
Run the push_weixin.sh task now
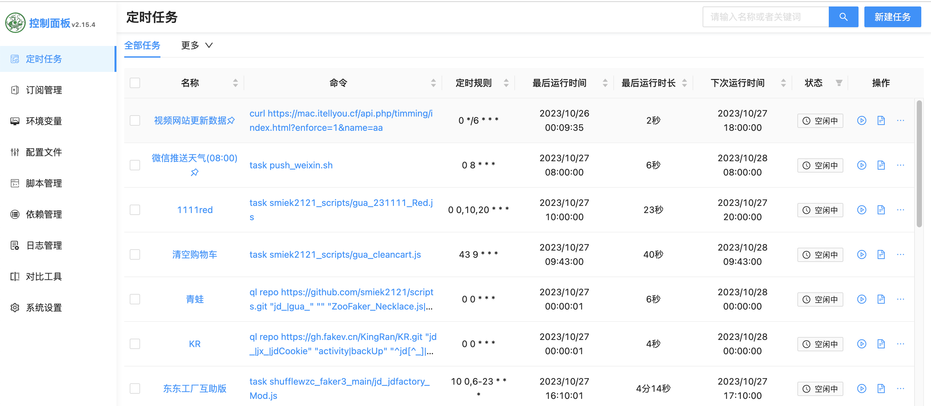861,165
